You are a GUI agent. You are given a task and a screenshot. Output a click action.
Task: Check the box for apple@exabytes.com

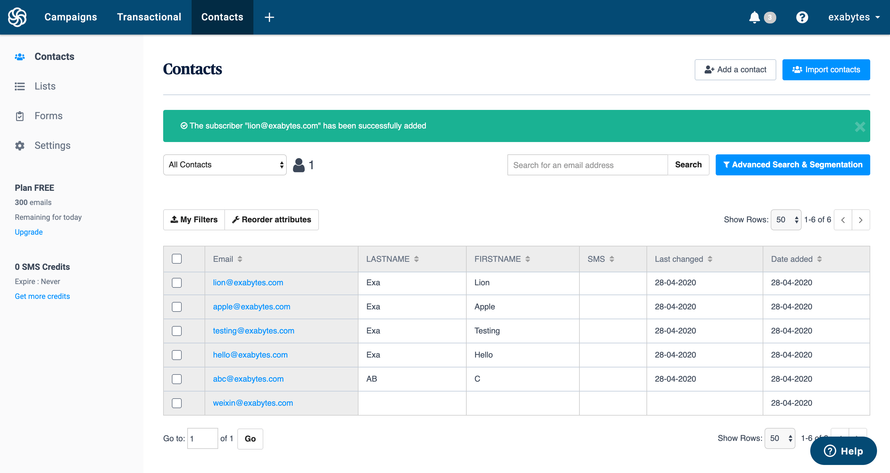pos(176,307)
